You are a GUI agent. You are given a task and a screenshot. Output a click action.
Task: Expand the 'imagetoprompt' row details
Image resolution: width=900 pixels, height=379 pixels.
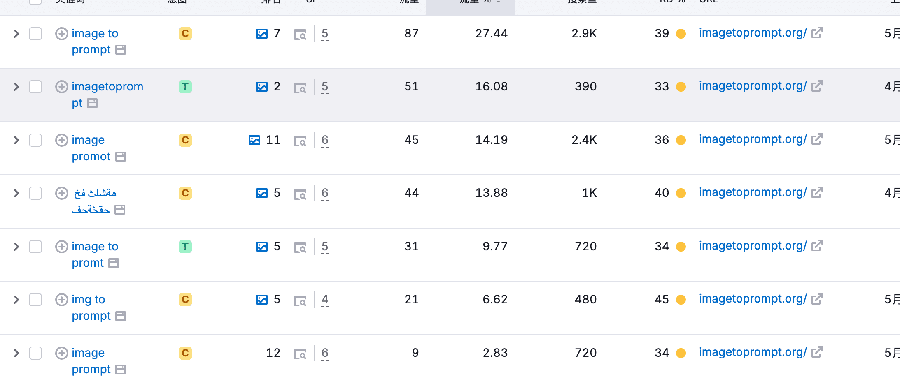tap(16, 87)
